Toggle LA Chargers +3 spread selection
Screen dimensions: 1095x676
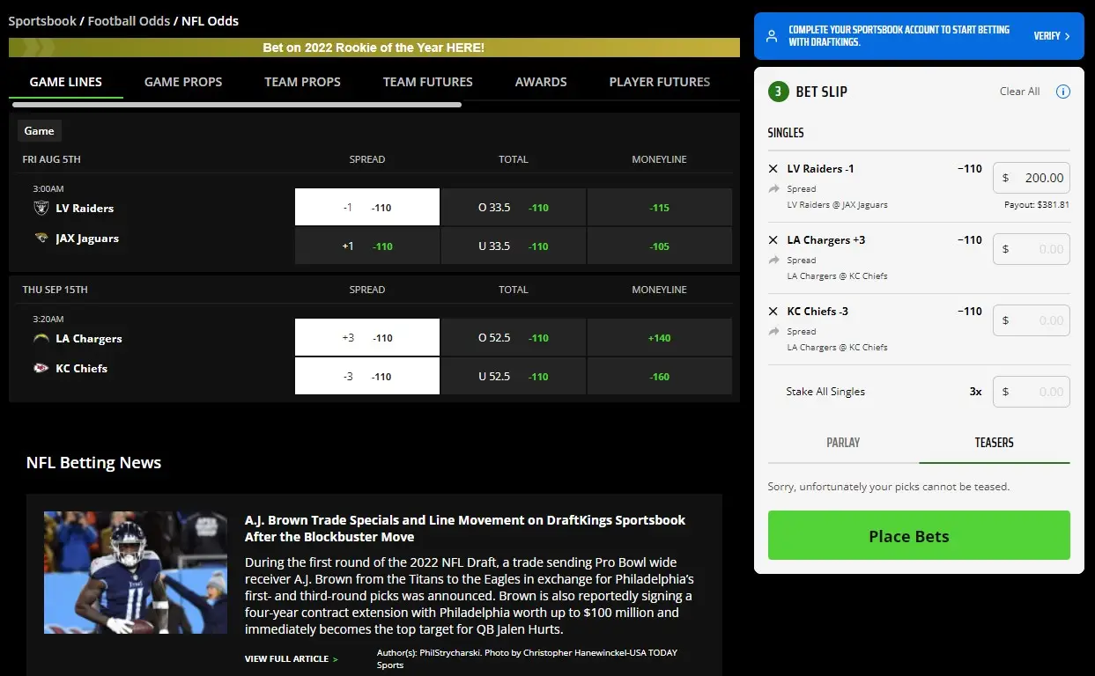pyautogui.click(x=367, y=338)
